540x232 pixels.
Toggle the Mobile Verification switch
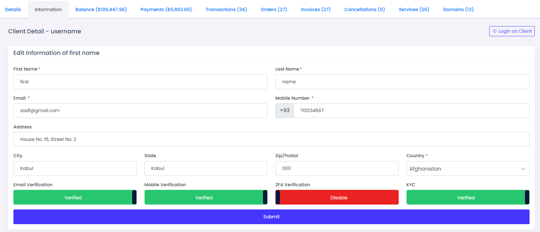click(x=206, y=197)
